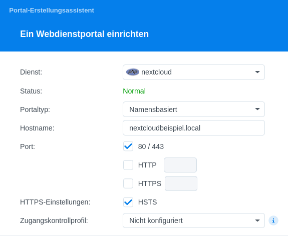Screen dimensions: 288x236
Task: Click the Dienst dropdown arrow
Action: pyautogui.click(x=257, y=72)
